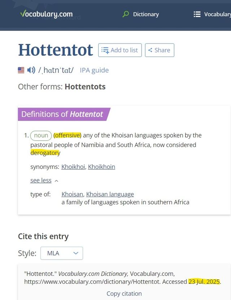Select the magnifier icon next to Dictionary
This screenshot has height=300, width=231.
(125, 14)
